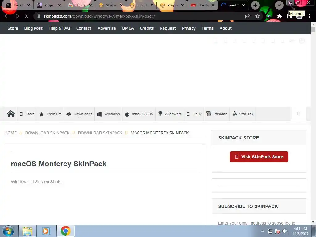This screenshot has height=237, width=316.
Task: Bookmark this page with the star icon
Action: coord(257,16)
